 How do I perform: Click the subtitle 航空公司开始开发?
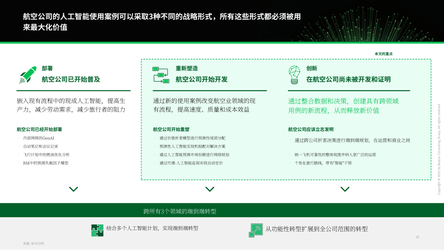202,79
